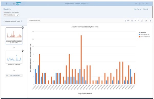The height and width of the screenshot is (99, 154).
Task: Remove the Accepted and Rejected Lots analysis step
Action: point(23,28)
